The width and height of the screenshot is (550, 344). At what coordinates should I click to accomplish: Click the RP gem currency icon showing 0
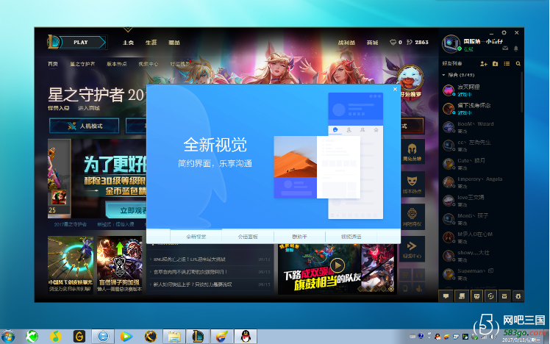tap(393, 42)
